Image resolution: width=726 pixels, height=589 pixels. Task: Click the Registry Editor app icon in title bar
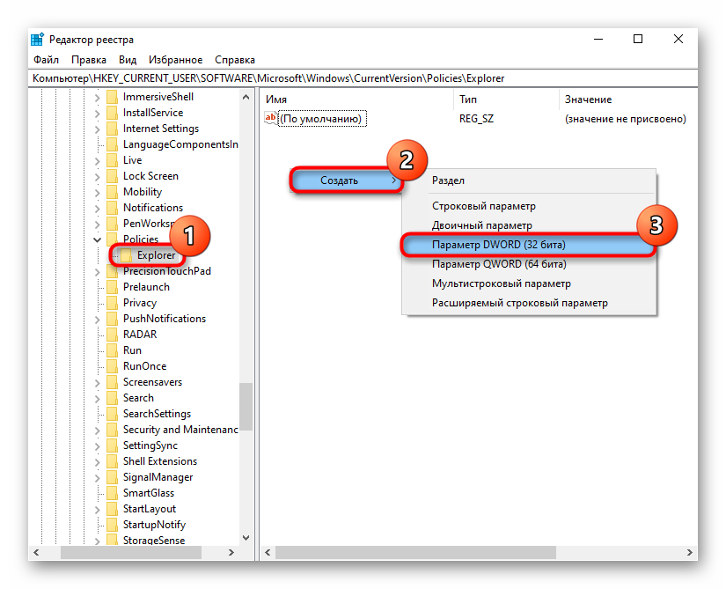click(37, 39)
